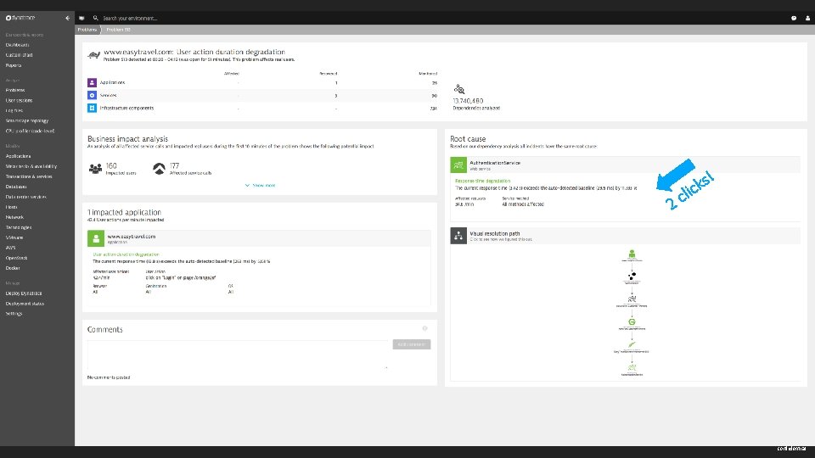The image size is (815, 458).
Task: Click the impacted users group icon
Action: [x=96, y=169]
